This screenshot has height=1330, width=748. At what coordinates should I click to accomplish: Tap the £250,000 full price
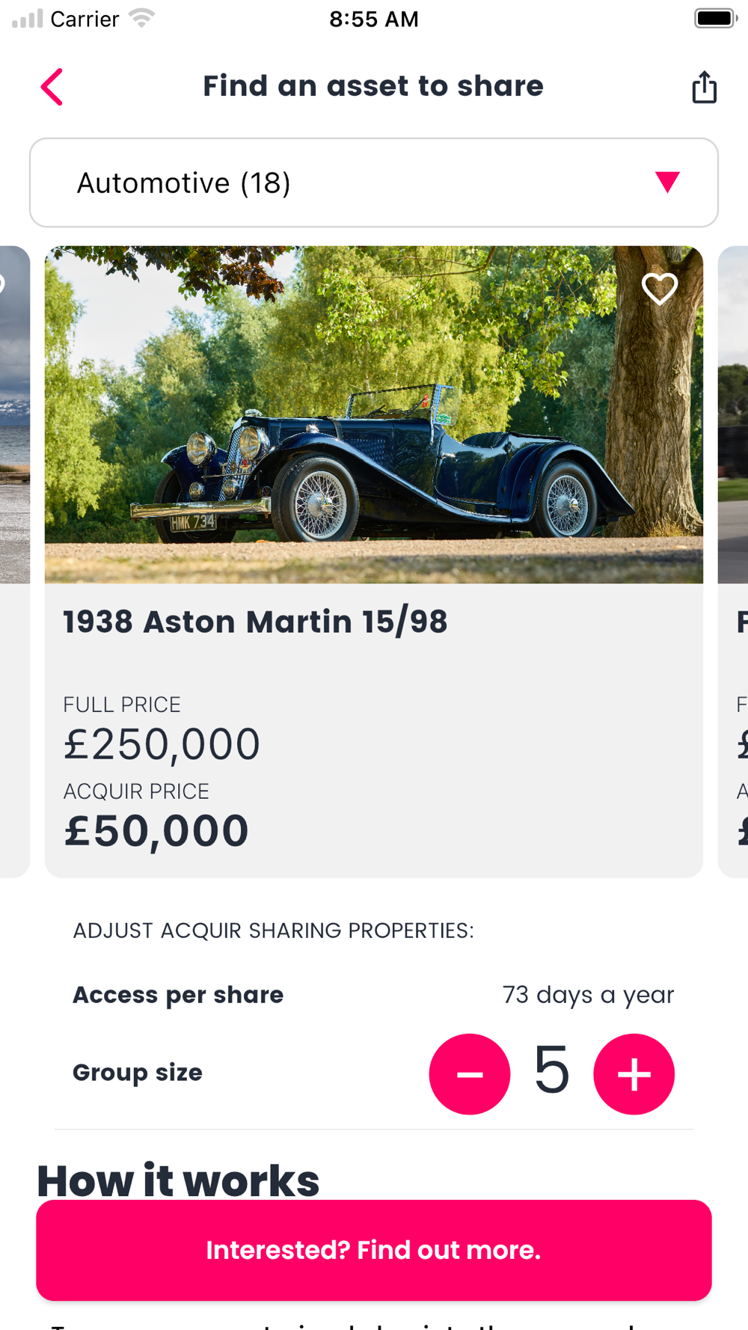pos(162,744)
